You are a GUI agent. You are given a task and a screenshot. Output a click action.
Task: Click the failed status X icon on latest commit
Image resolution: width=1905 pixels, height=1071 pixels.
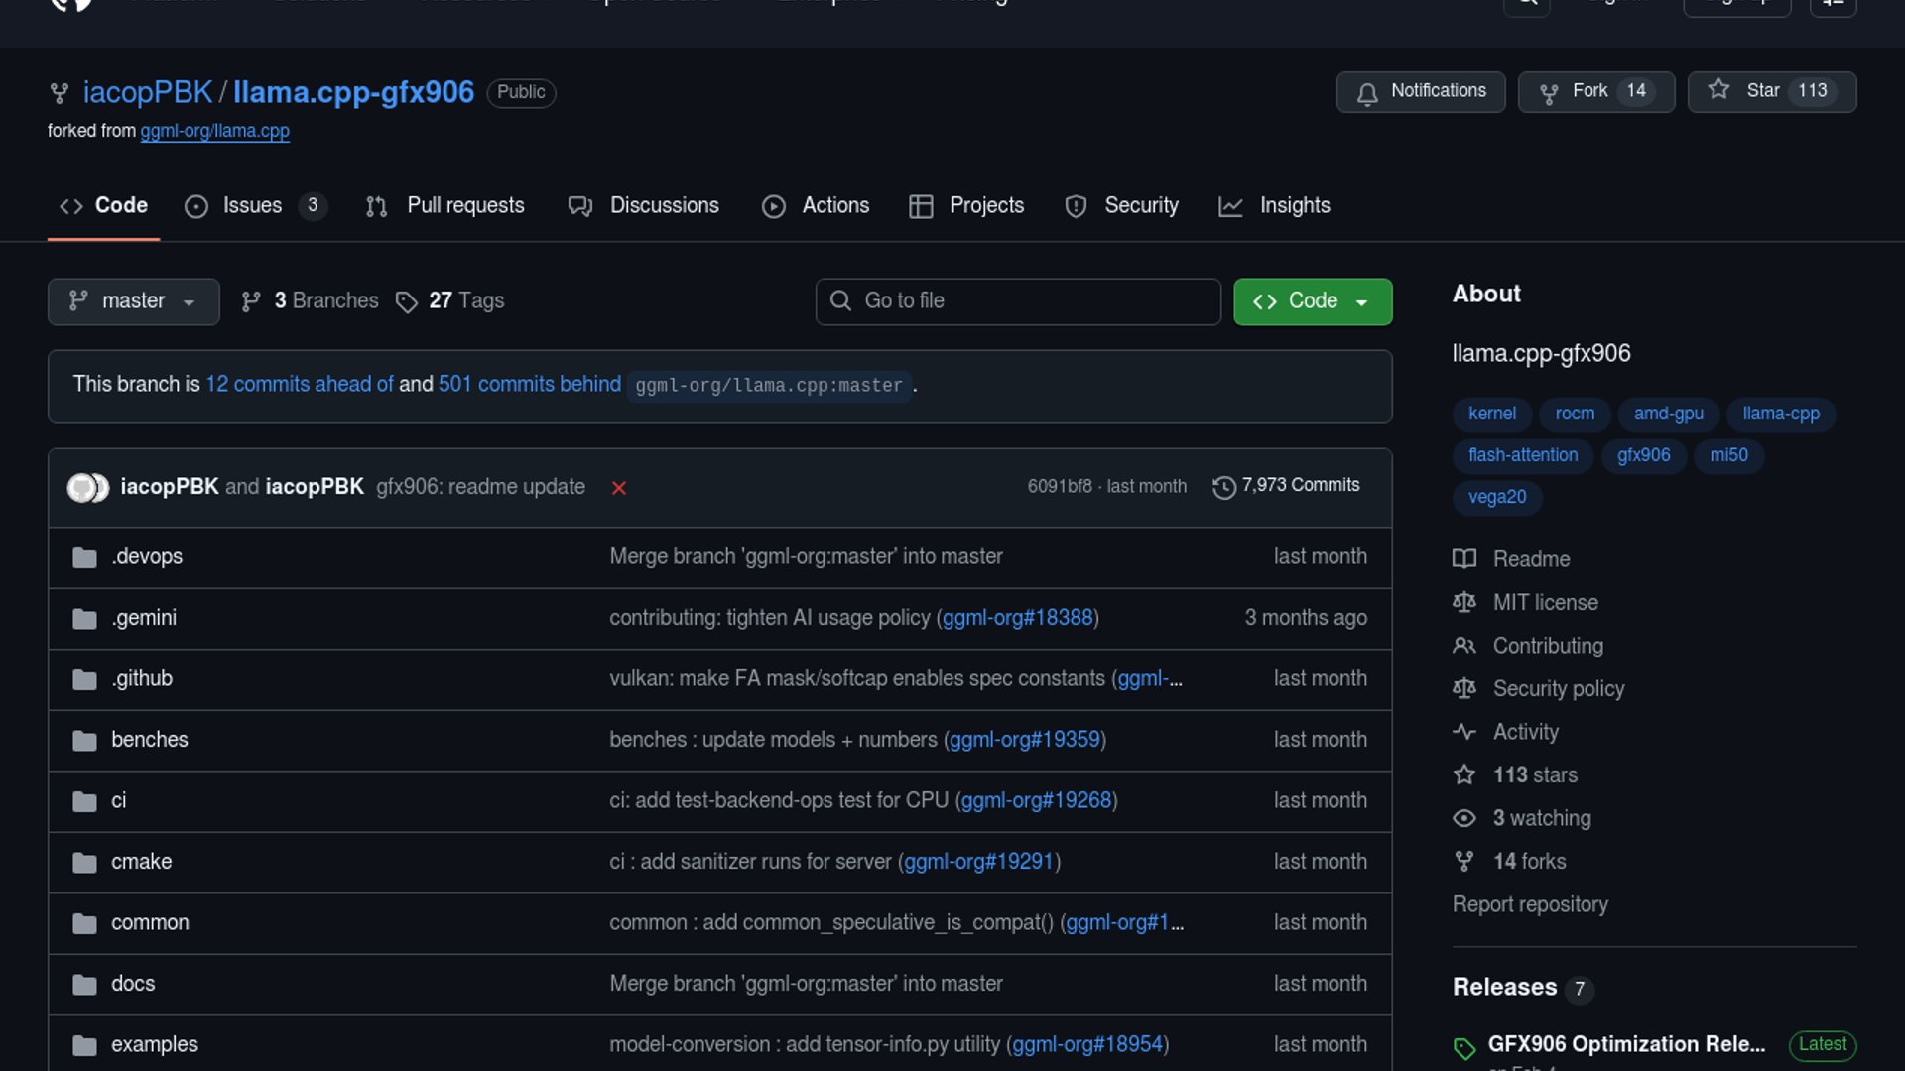pos(619,488)
